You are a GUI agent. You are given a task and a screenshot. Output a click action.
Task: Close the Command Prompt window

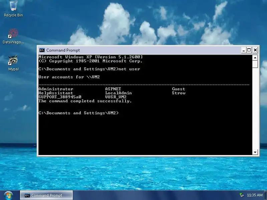coord(255,50)
